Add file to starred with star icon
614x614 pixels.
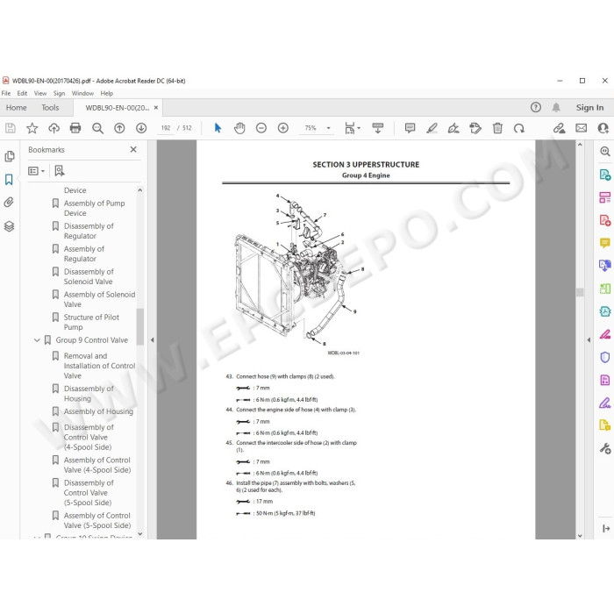click(32, 128)
